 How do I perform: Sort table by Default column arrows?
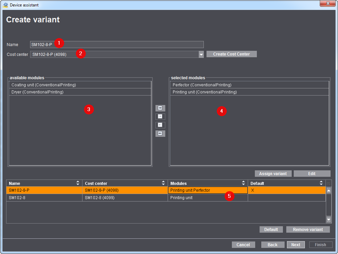coord(321,183)
